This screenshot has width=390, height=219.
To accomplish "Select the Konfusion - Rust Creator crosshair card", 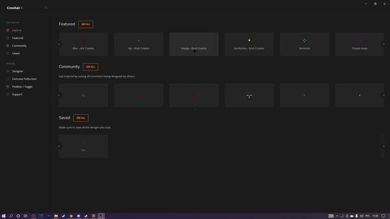I will point(249,44).
